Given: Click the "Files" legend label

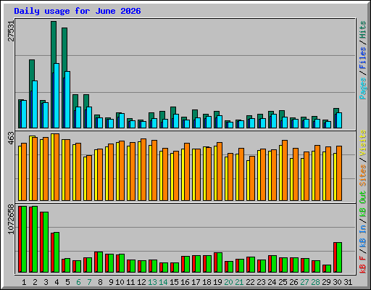Looking at the screenshot, I should click(363, 57).
